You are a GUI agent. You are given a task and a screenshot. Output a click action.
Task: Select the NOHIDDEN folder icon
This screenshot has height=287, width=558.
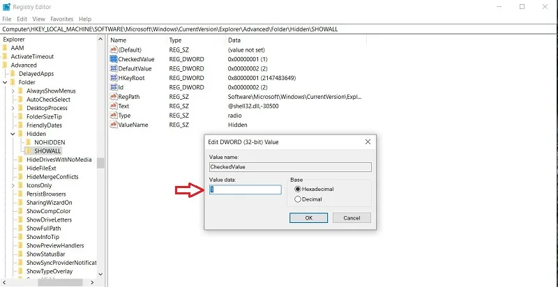pyautogui.click(x=29, y=142)
